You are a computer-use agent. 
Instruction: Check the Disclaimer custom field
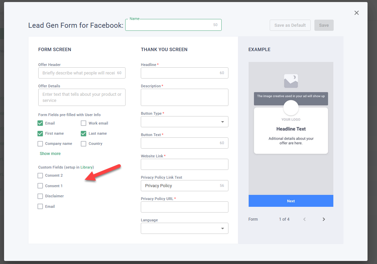point(40,196)
